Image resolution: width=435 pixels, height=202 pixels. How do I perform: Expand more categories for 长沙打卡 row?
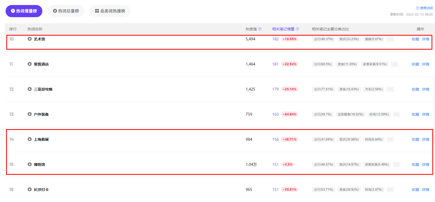click(x=390, y=190)
